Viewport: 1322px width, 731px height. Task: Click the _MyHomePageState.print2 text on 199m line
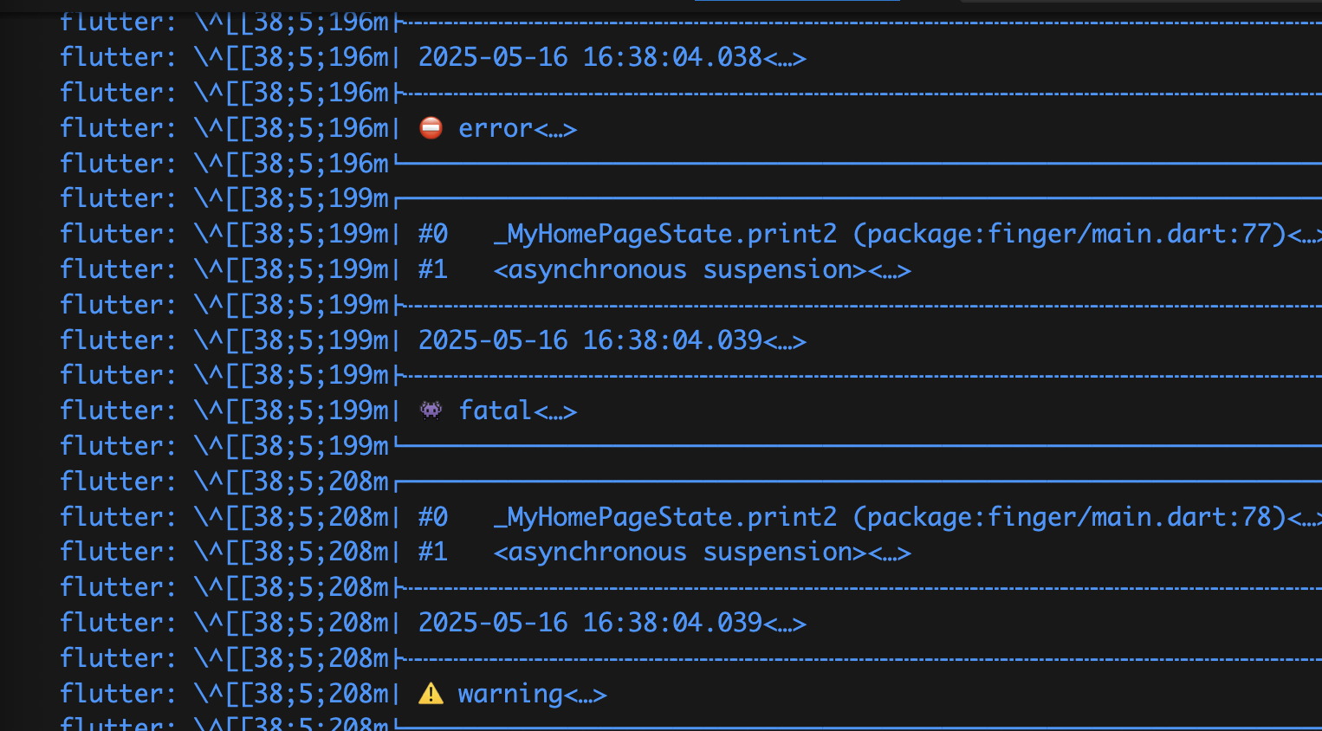(x=665, y=234)
